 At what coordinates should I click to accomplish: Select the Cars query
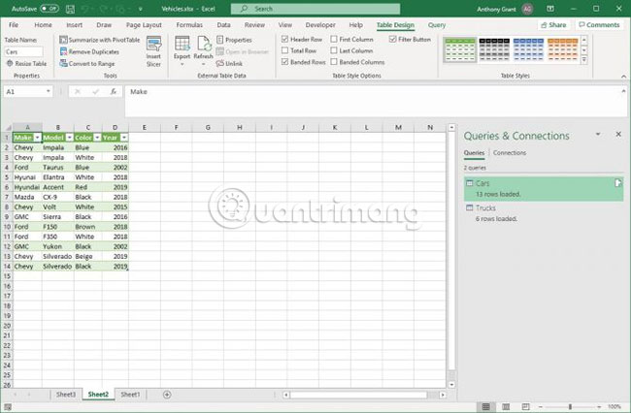[544, 188]
